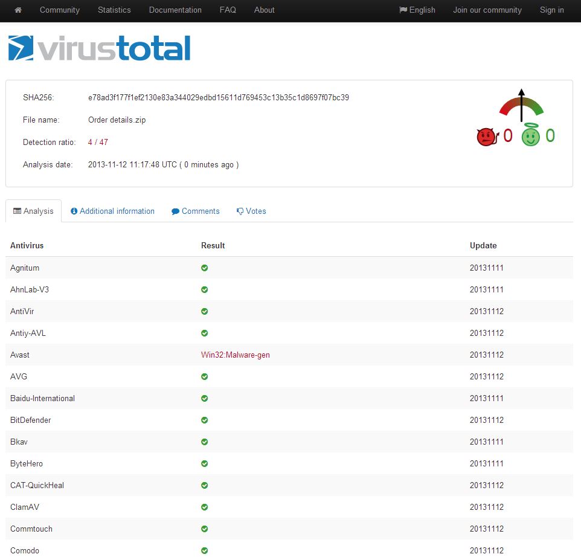Select the SHA256 hash value

pyautogui.click(x=219, y=97)
